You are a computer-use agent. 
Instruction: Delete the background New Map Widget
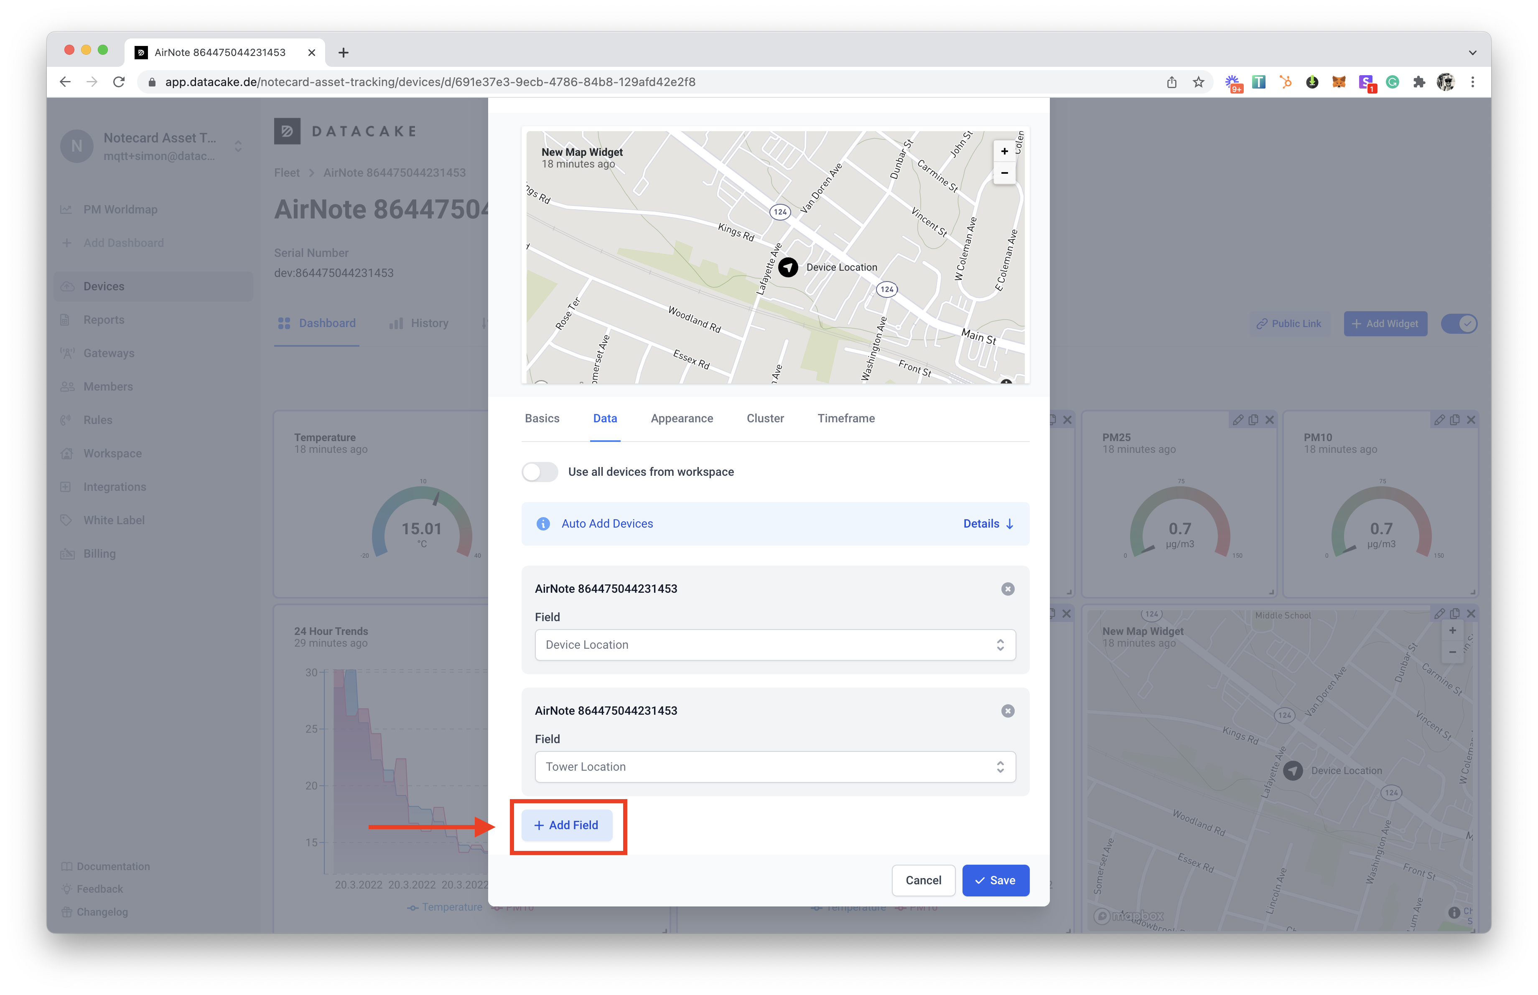(x=1471, y=613)
